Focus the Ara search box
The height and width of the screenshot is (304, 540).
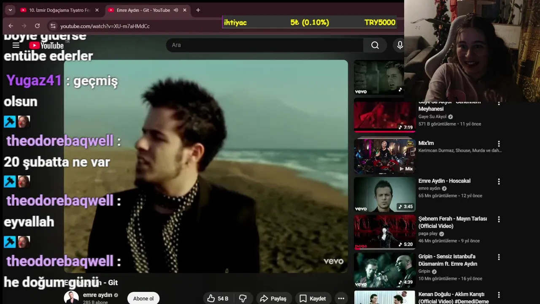[x=265, y=45]
